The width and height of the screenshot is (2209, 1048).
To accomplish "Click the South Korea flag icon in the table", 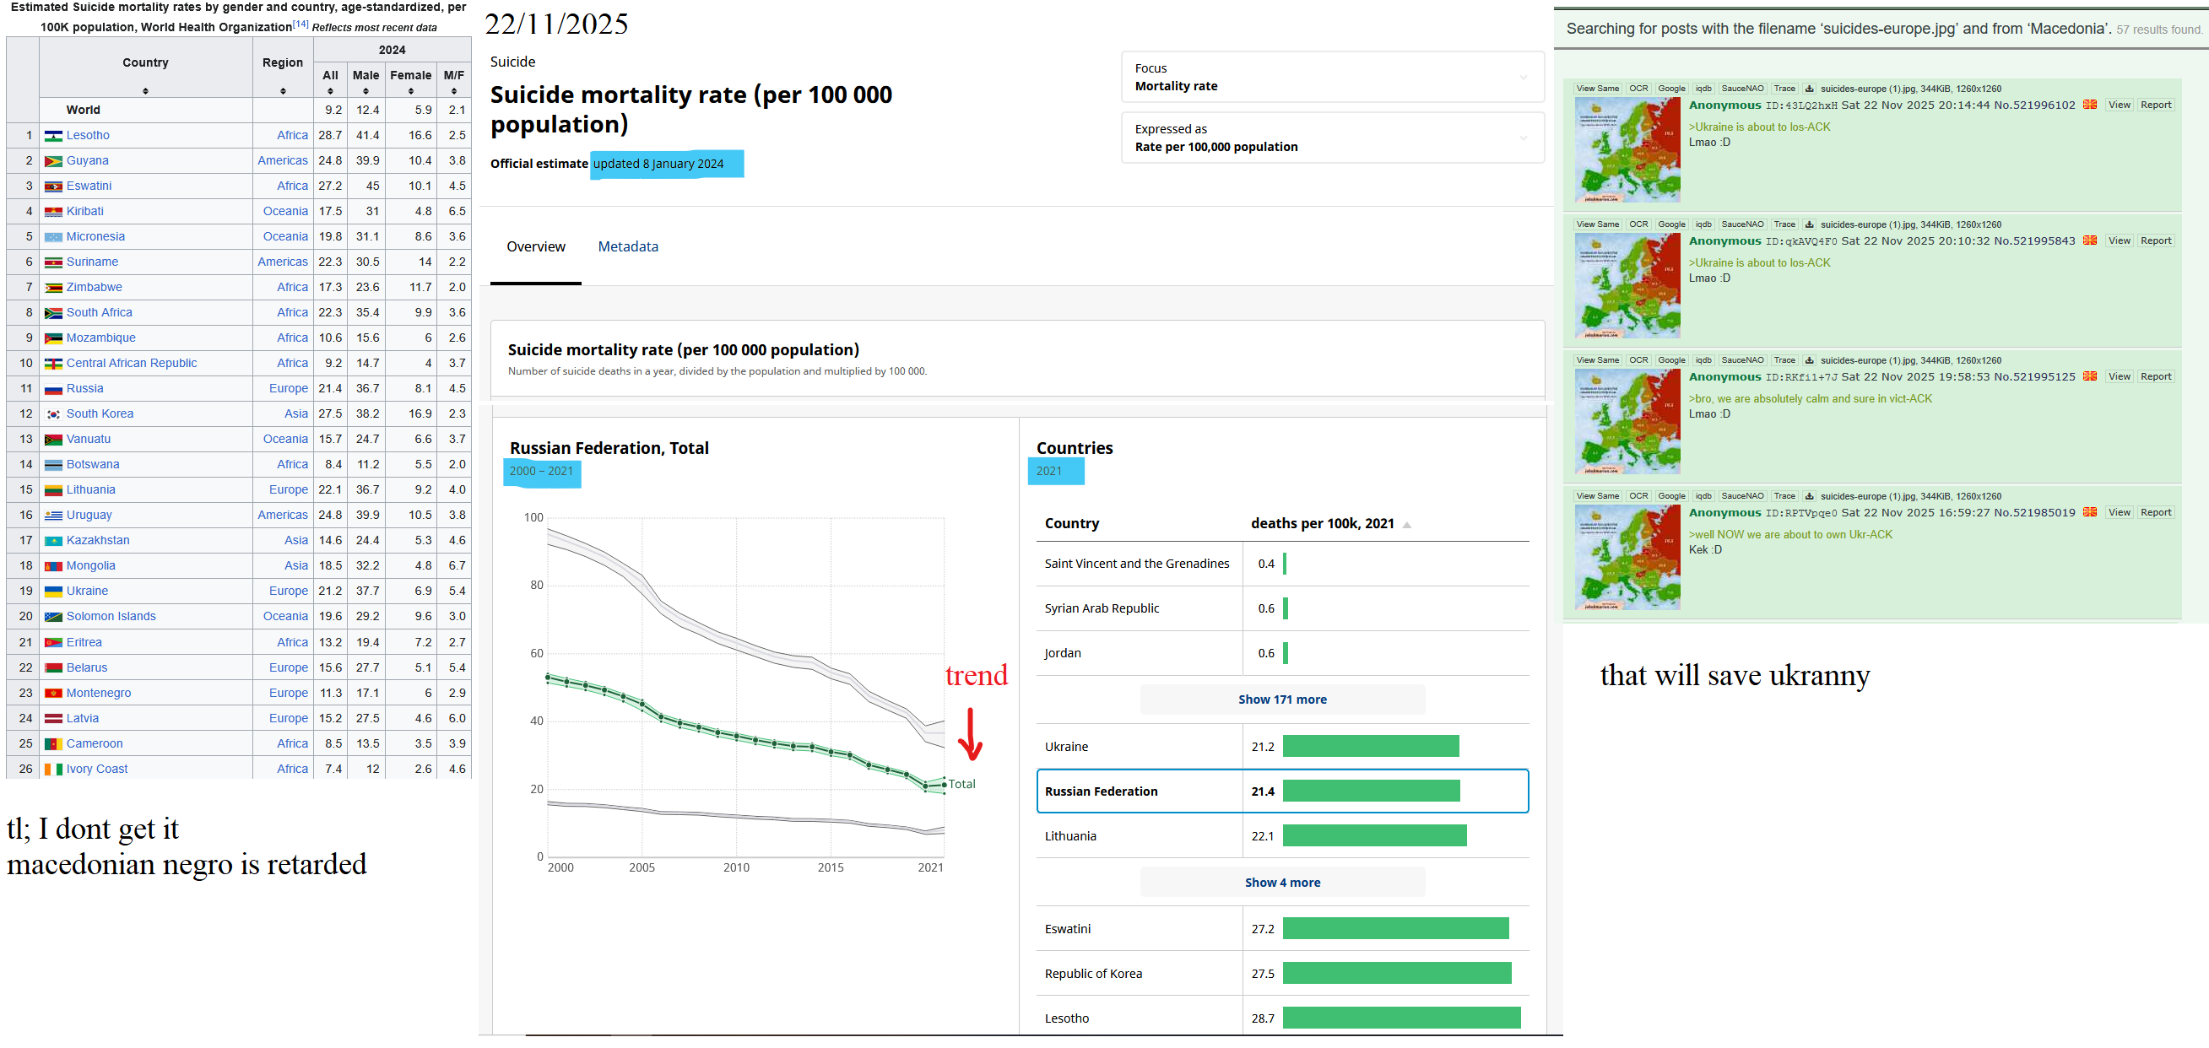I will (53, 415).
